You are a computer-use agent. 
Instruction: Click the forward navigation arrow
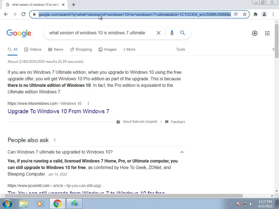coord(15,14)
